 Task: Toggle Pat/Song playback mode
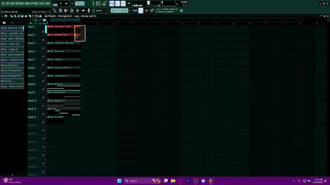55,4
